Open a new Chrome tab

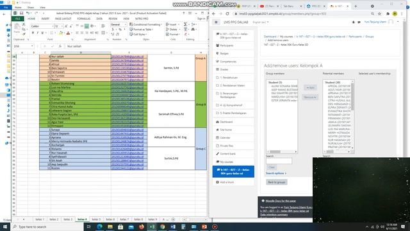(x=356, y=6)
